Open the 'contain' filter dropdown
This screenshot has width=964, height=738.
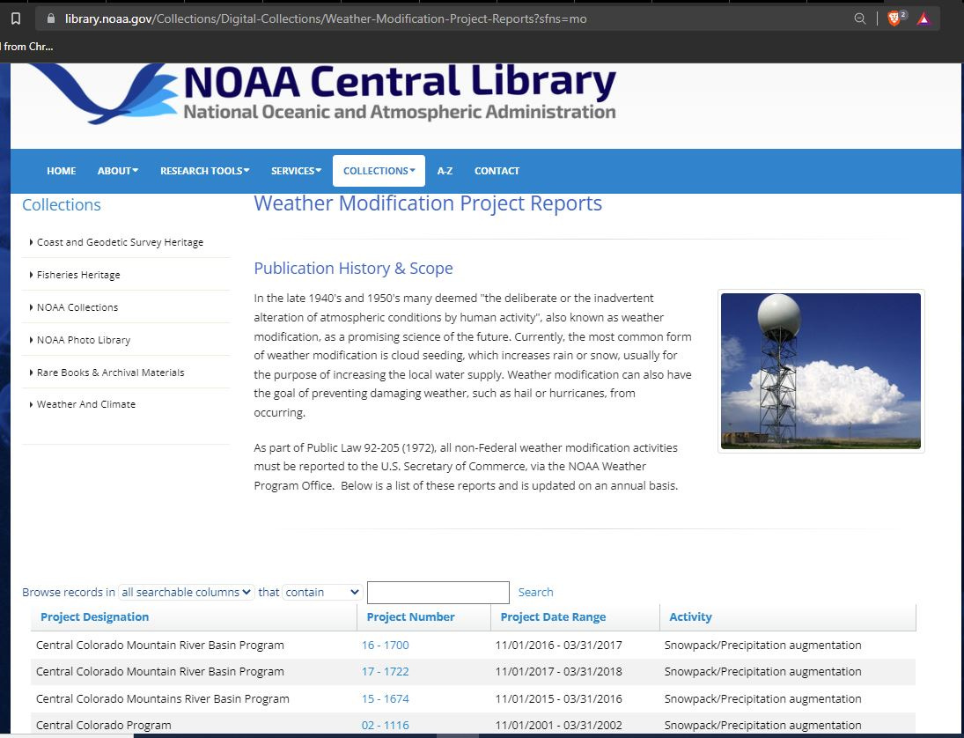(x=322, y=592)
